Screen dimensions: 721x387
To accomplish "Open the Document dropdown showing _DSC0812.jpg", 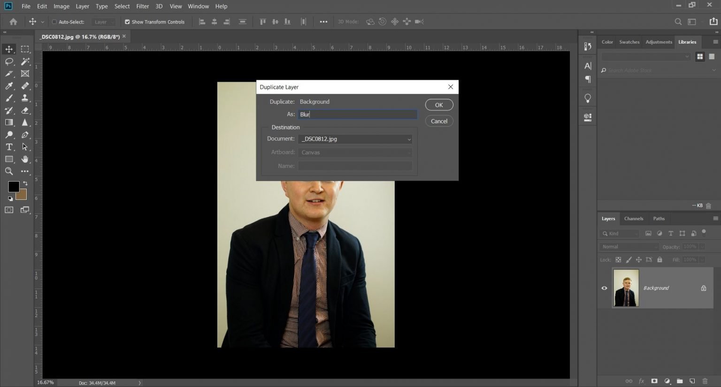I will pyautogui.click(x=355, y=139).
